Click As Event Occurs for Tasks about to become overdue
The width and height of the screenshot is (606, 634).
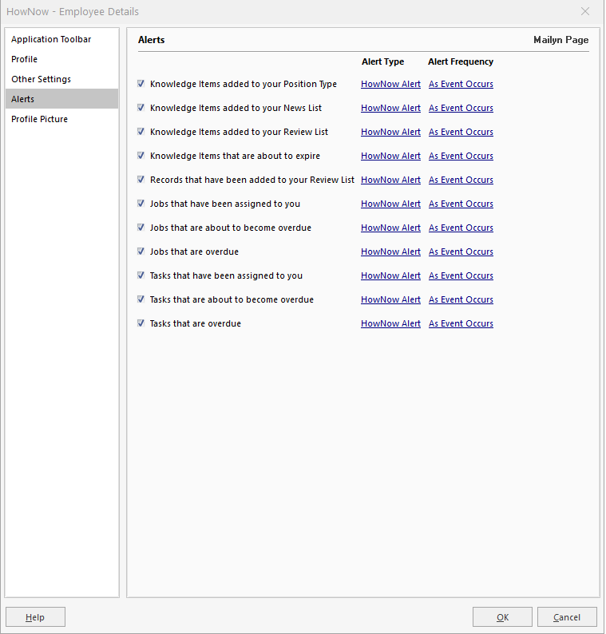461,299
